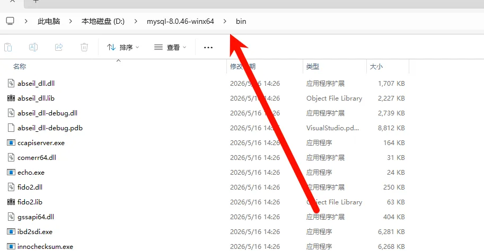The height and width of the screenshot is (251, 484).
Task: Click the fido2.dll file icon
Action: [x=11, y=187]
